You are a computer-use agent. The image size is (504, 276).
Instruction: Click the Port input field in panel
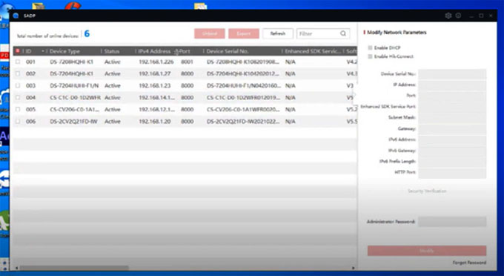tap(452, 96)
